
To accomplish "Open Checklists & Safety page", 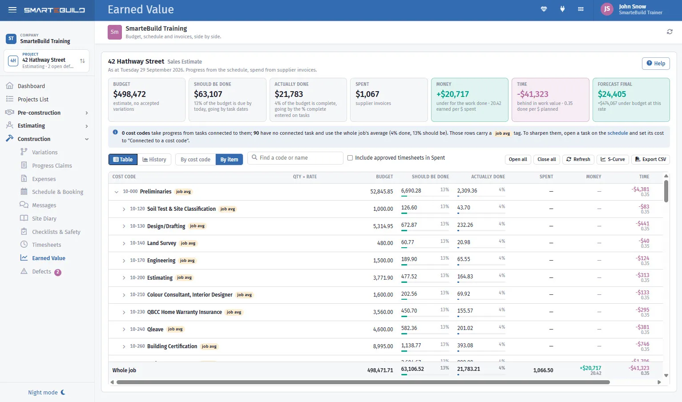I will tap(56, 232).
